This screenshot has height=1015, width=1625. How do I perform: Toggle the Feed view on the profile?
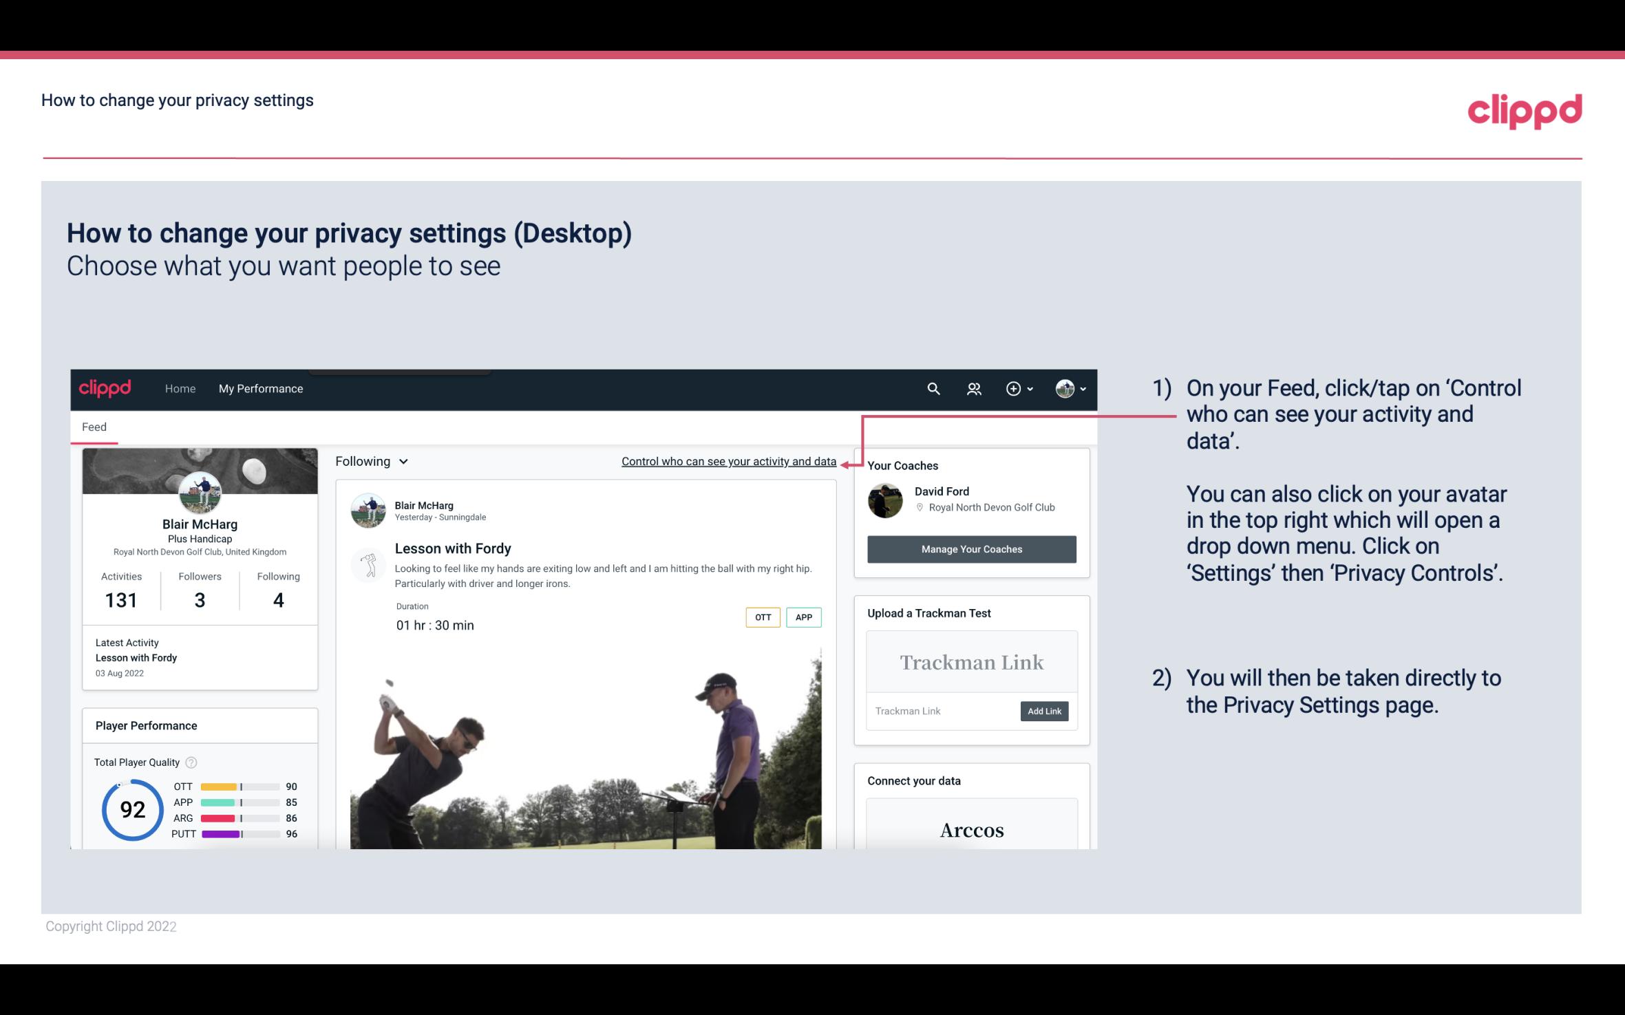(x=94, y=426)
